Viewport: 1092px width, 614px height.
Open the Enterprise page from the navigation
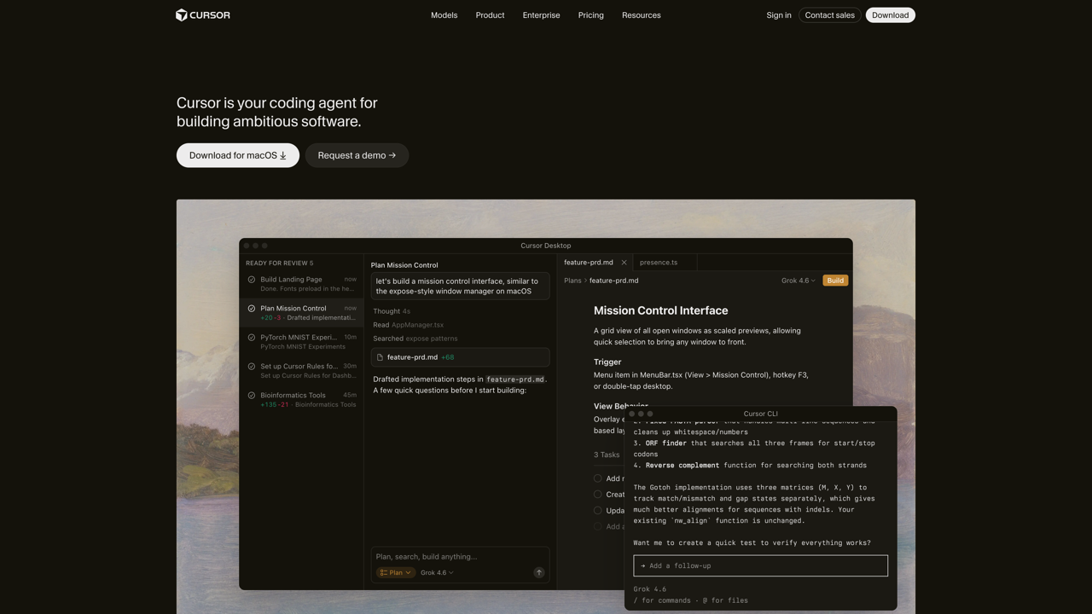tap(541, 15)
